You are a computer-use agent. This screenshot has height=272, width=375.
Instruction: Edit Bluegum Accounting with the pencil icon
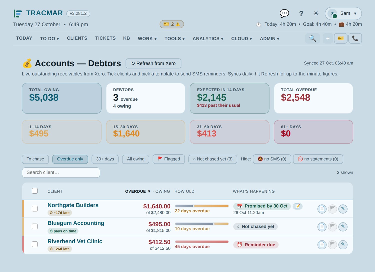click(x=343, y=227)
